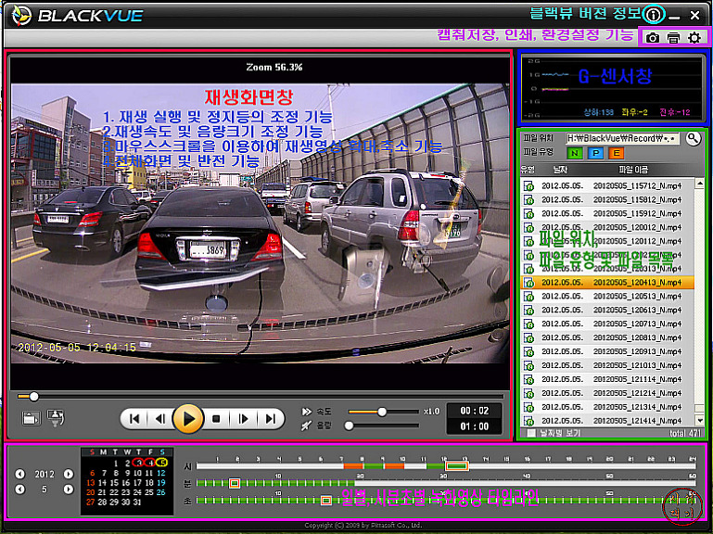Viewport: 713px width, 534px height.
Task: Click the playback speed icon
Action: [x=307, y=412]
